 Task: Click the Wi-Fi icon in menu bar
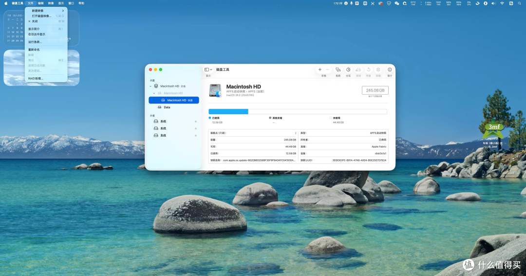point(502,3)
